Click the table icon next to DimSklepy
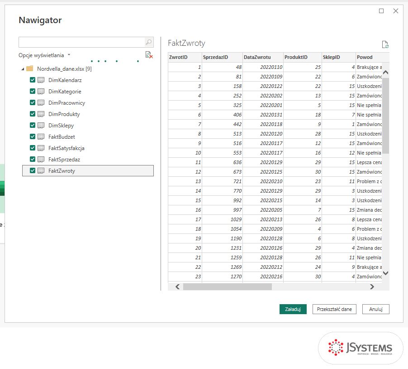This screenshot has height=369, width=408. pos(41,126)
